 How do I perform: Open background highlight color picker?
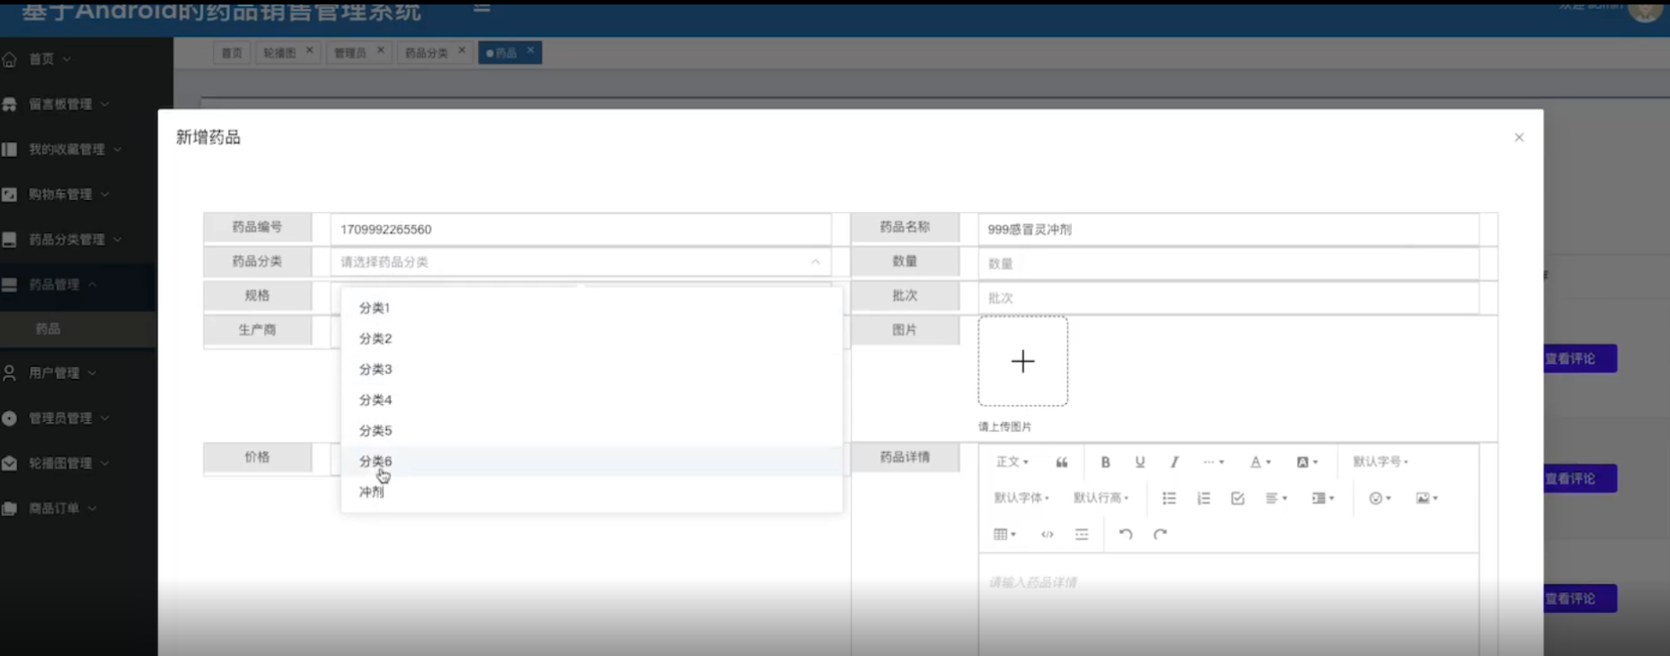tap(1307, 461)
